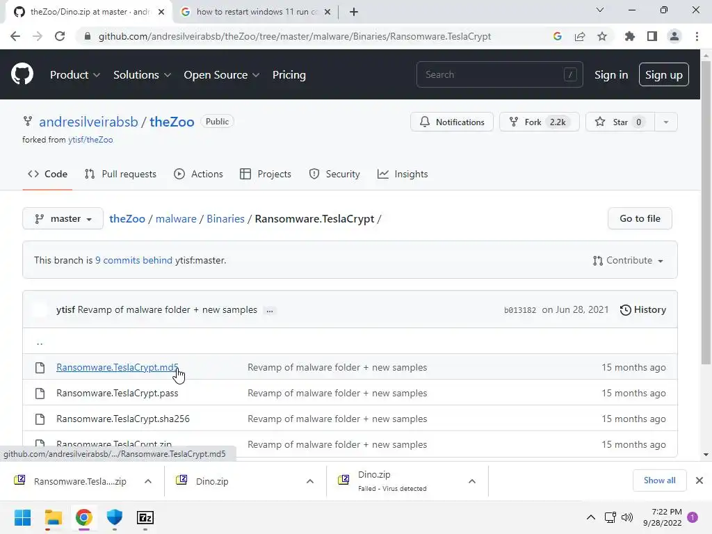Click the Sign in link

point(611,75)
